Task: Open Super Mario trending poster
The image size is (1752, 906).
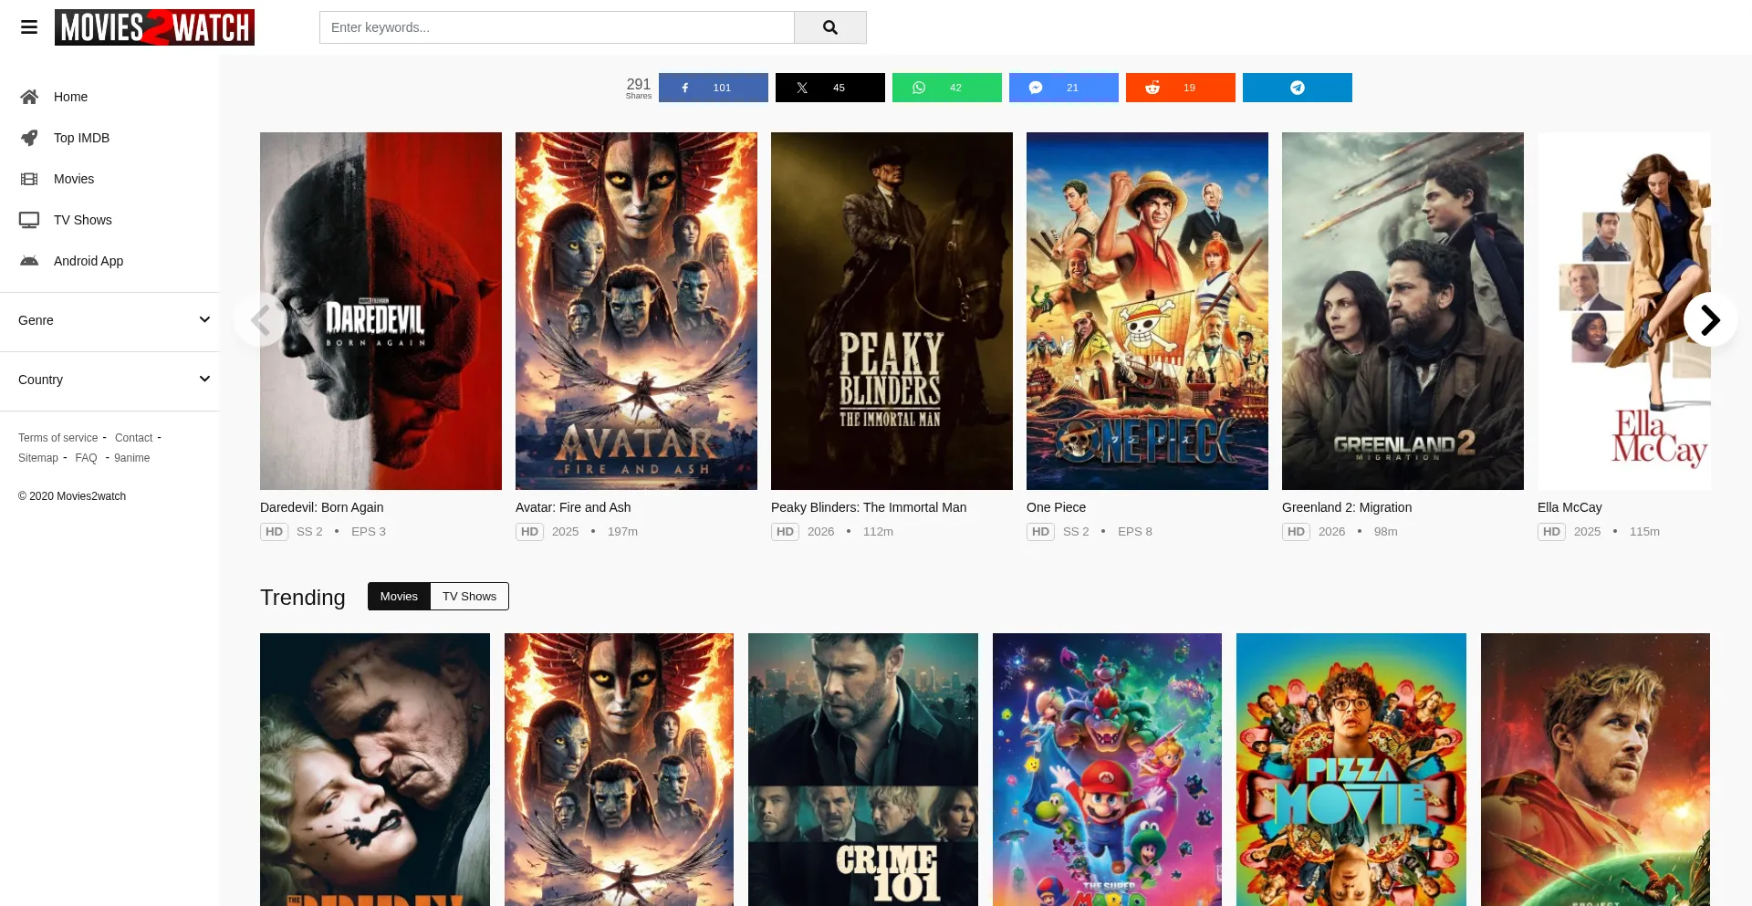Action: [x=1107, y=770]
